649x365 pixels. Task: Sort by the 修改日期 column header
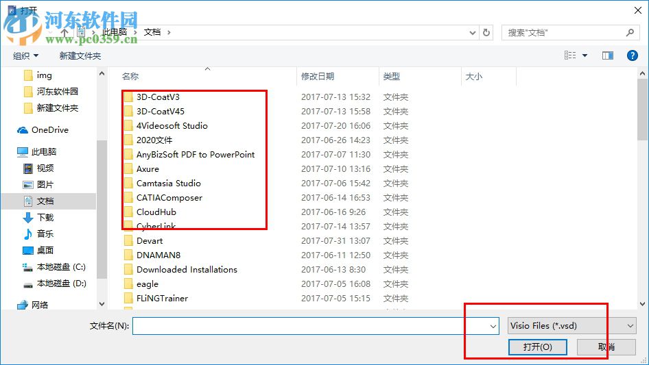318,77
